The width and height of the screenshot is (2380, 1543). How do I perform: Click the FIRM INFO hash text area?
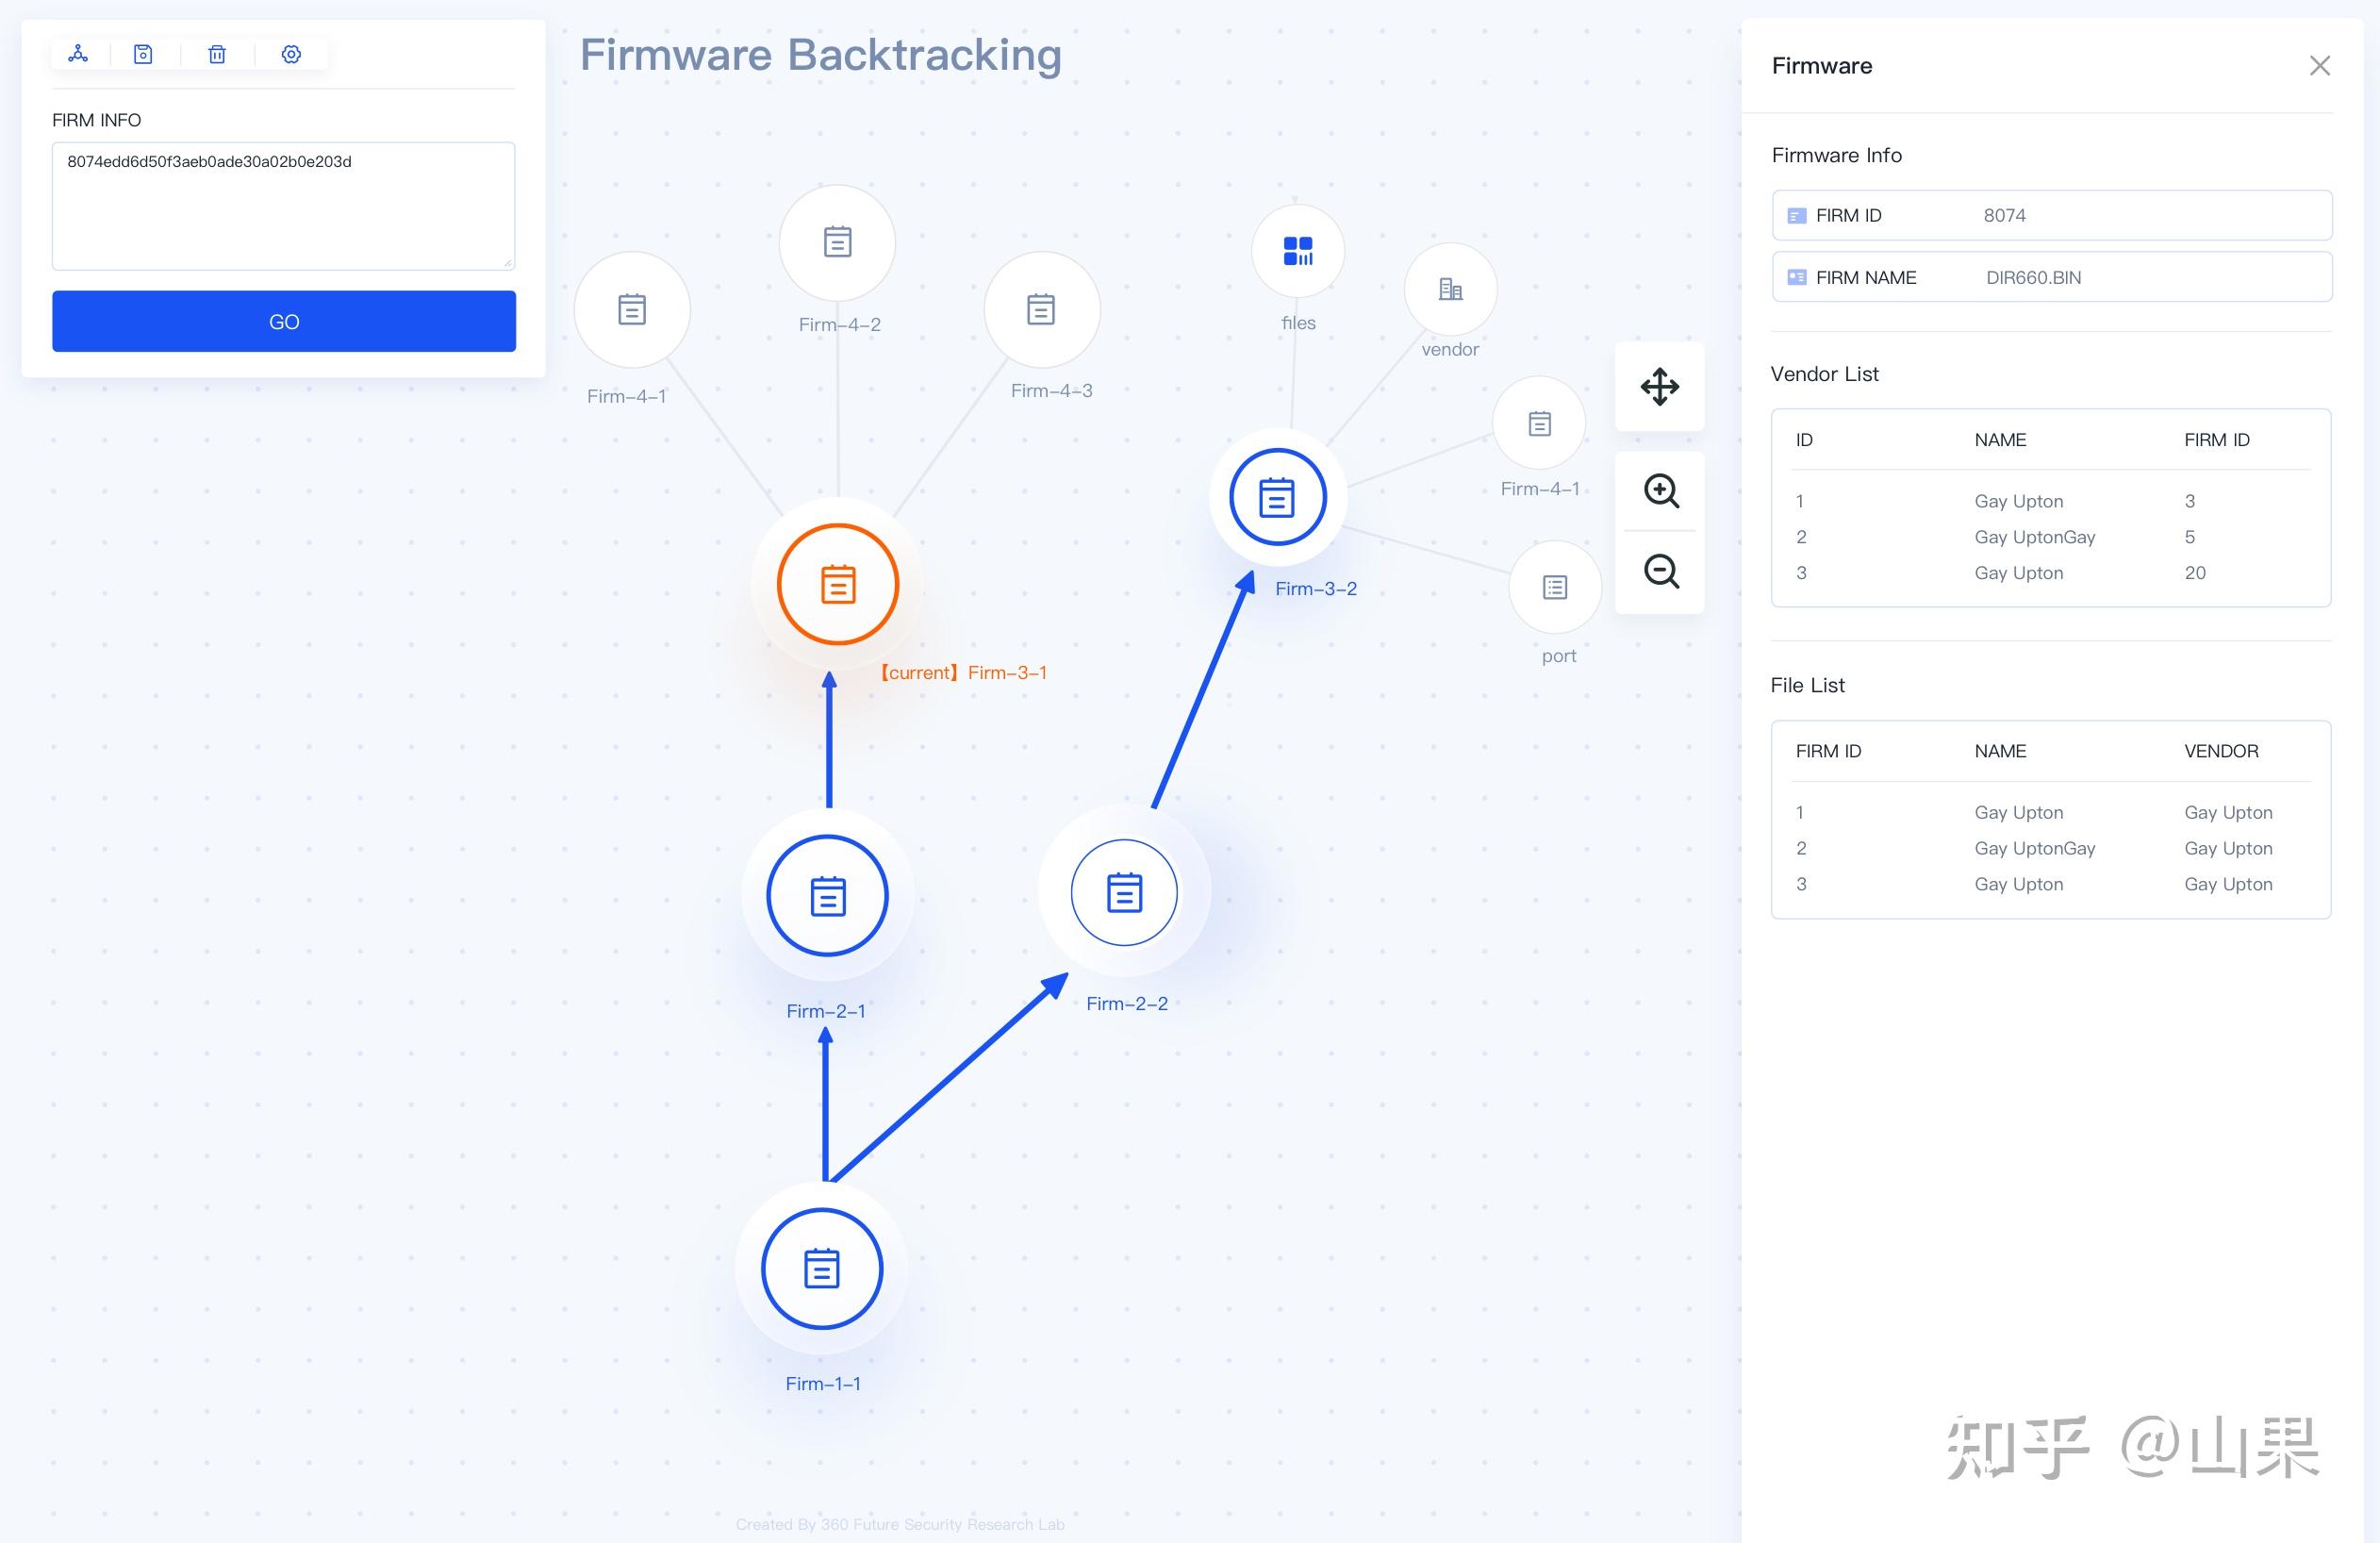coord(283,206)
